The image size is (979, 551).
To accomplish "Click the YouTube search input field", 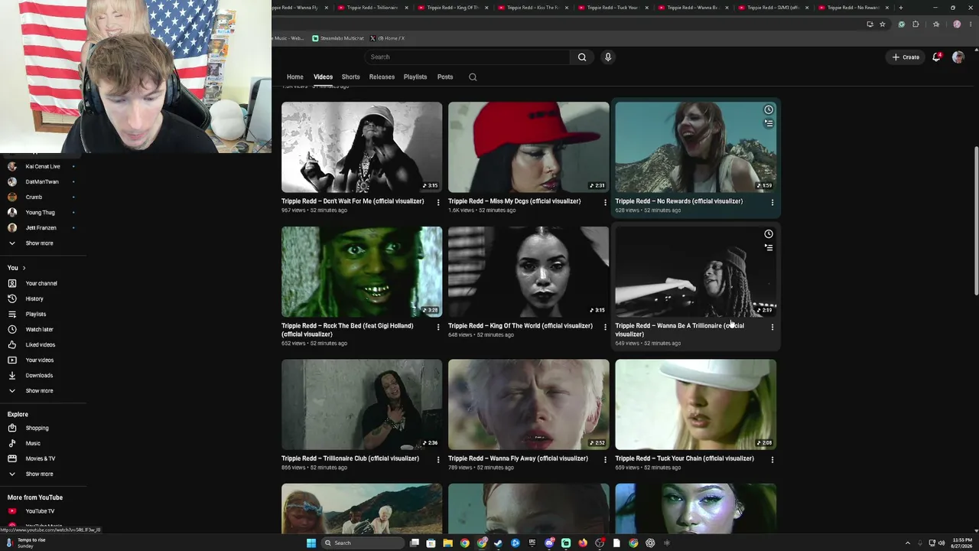I will click(467, 57).
